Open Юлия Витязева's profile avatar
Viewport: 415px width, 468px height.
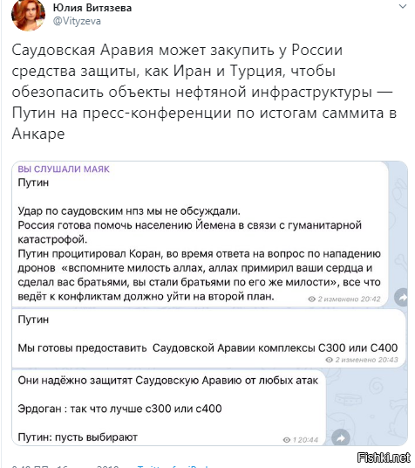[28, 15]
